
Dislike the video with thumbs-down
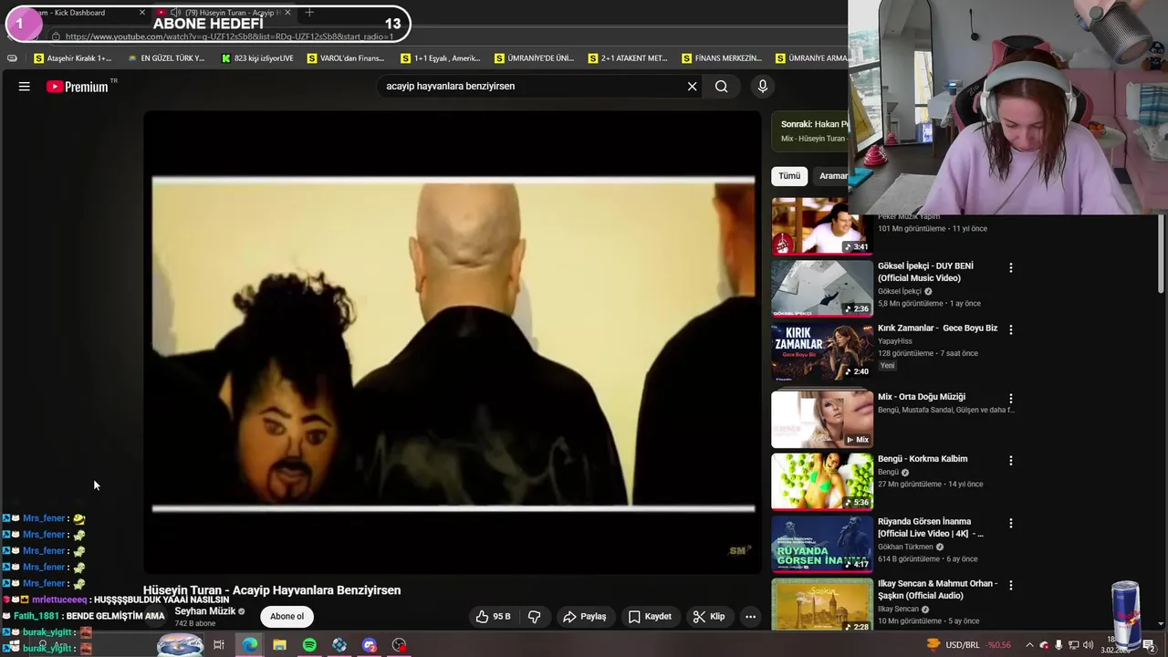tap(535, 617)
